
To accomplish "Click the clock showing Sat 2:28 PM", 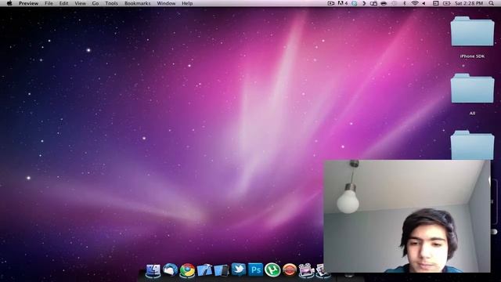I will click(469, 3).
